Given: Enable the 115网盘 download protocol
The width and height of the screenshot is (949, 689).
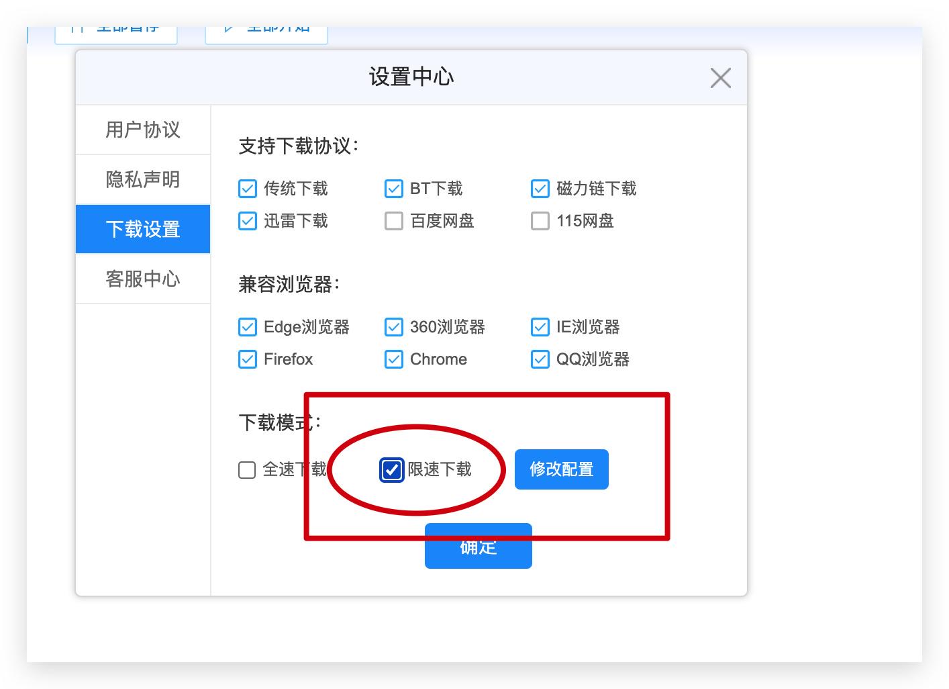Looking at the screenshot, I should point(540,221).
